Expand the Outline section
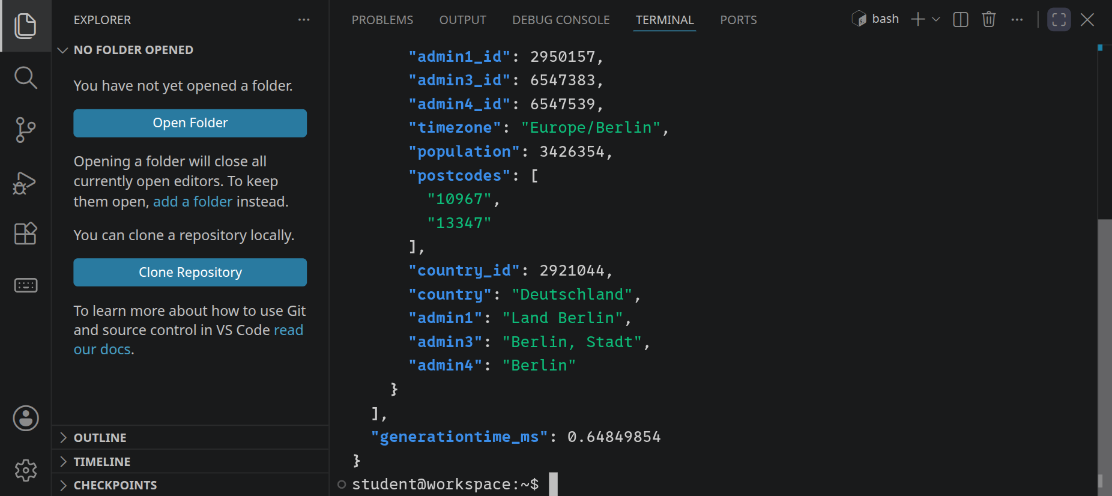The height and width of the screenshot is (496, 1112). point(190,437)
